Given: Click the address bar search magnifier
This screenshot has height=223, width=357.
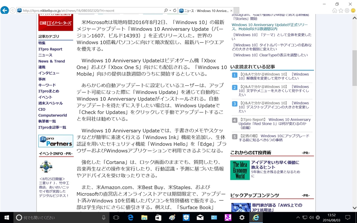Looking at the screenshot, I should point(166,10).
